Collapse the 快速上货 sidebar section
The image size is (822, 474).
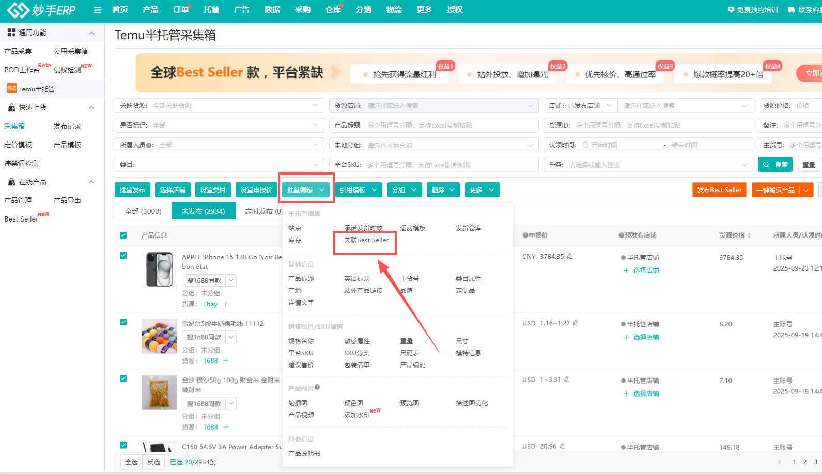click(91, 107)
